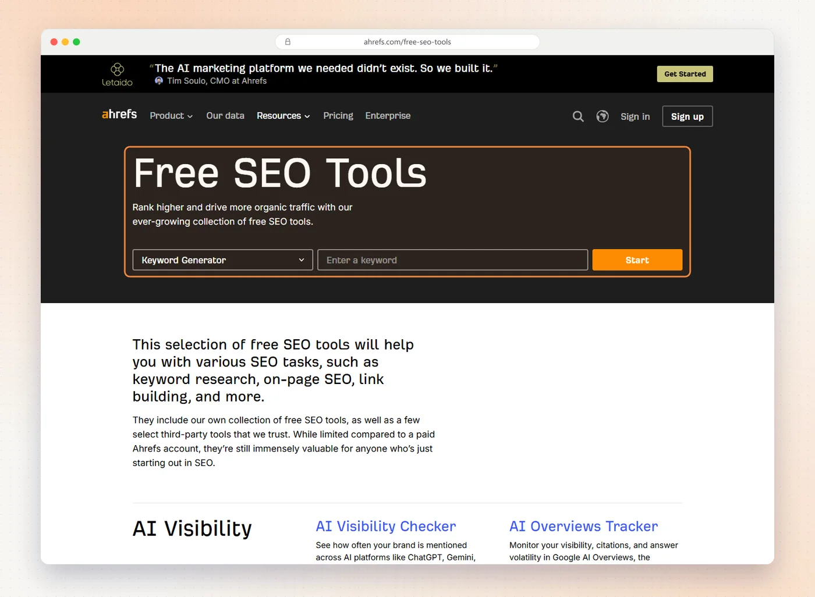The width and height of the screenshot is (815, 597).
Task: Minimize the window with yellow button
Action: 65,42
